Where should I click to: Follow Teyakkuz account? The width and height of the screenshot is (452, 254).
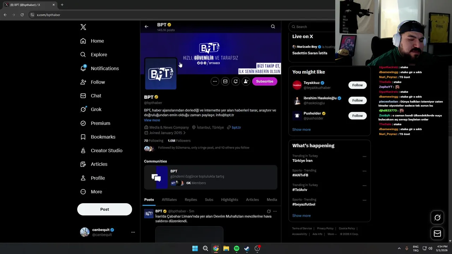[x=357, y=85]
